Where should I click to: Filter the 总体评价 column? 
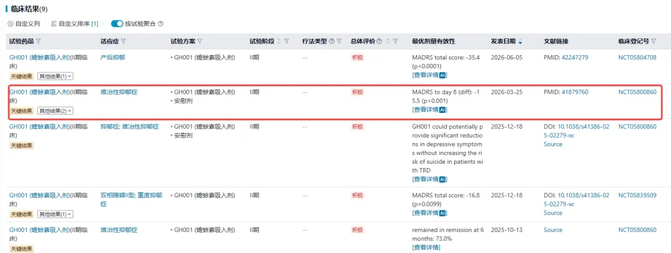(395, 42)
